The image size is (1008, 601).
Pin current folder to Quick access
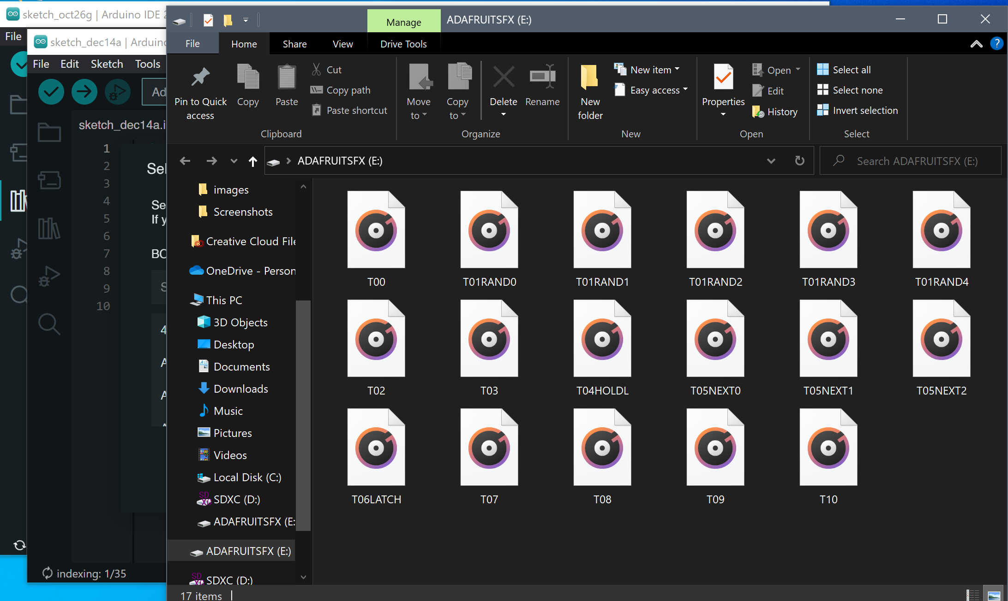coord(200,91)
